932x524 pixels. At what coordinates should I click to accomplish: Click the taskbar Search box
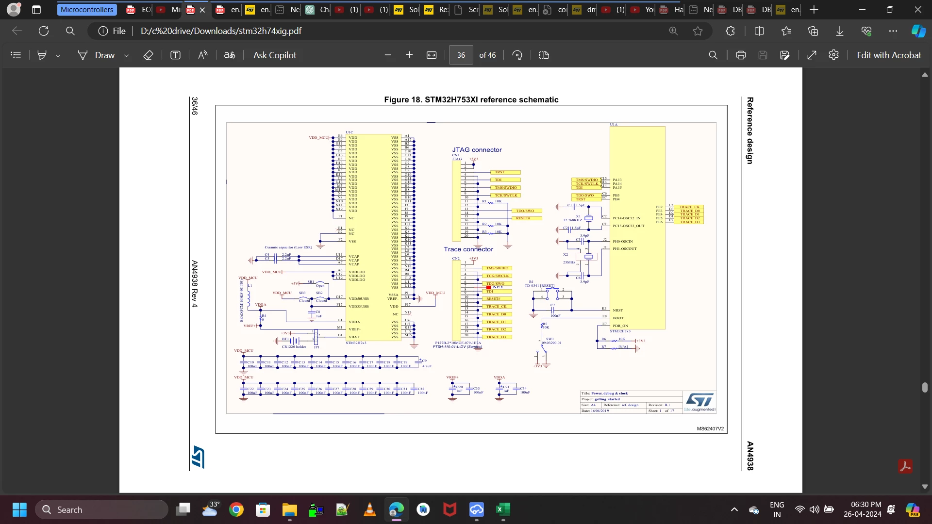102,509
